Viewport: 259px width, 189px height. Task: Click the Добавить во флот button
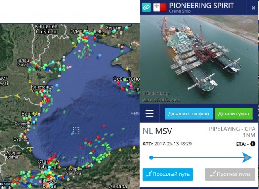tap(189, 114)
